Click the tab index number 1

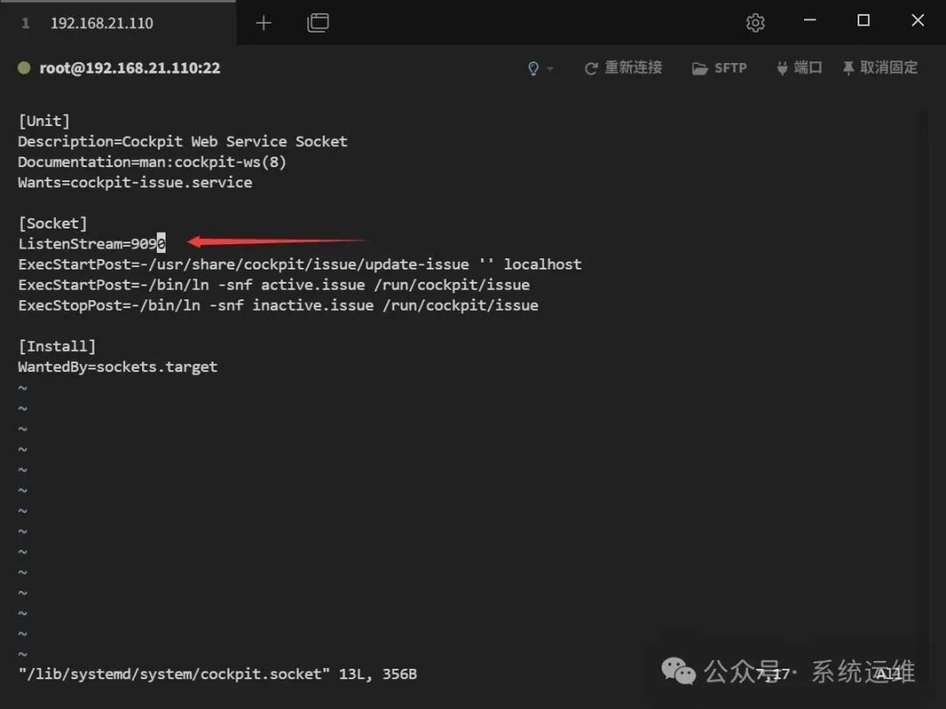pyautogui.click(x=25, y=23)
